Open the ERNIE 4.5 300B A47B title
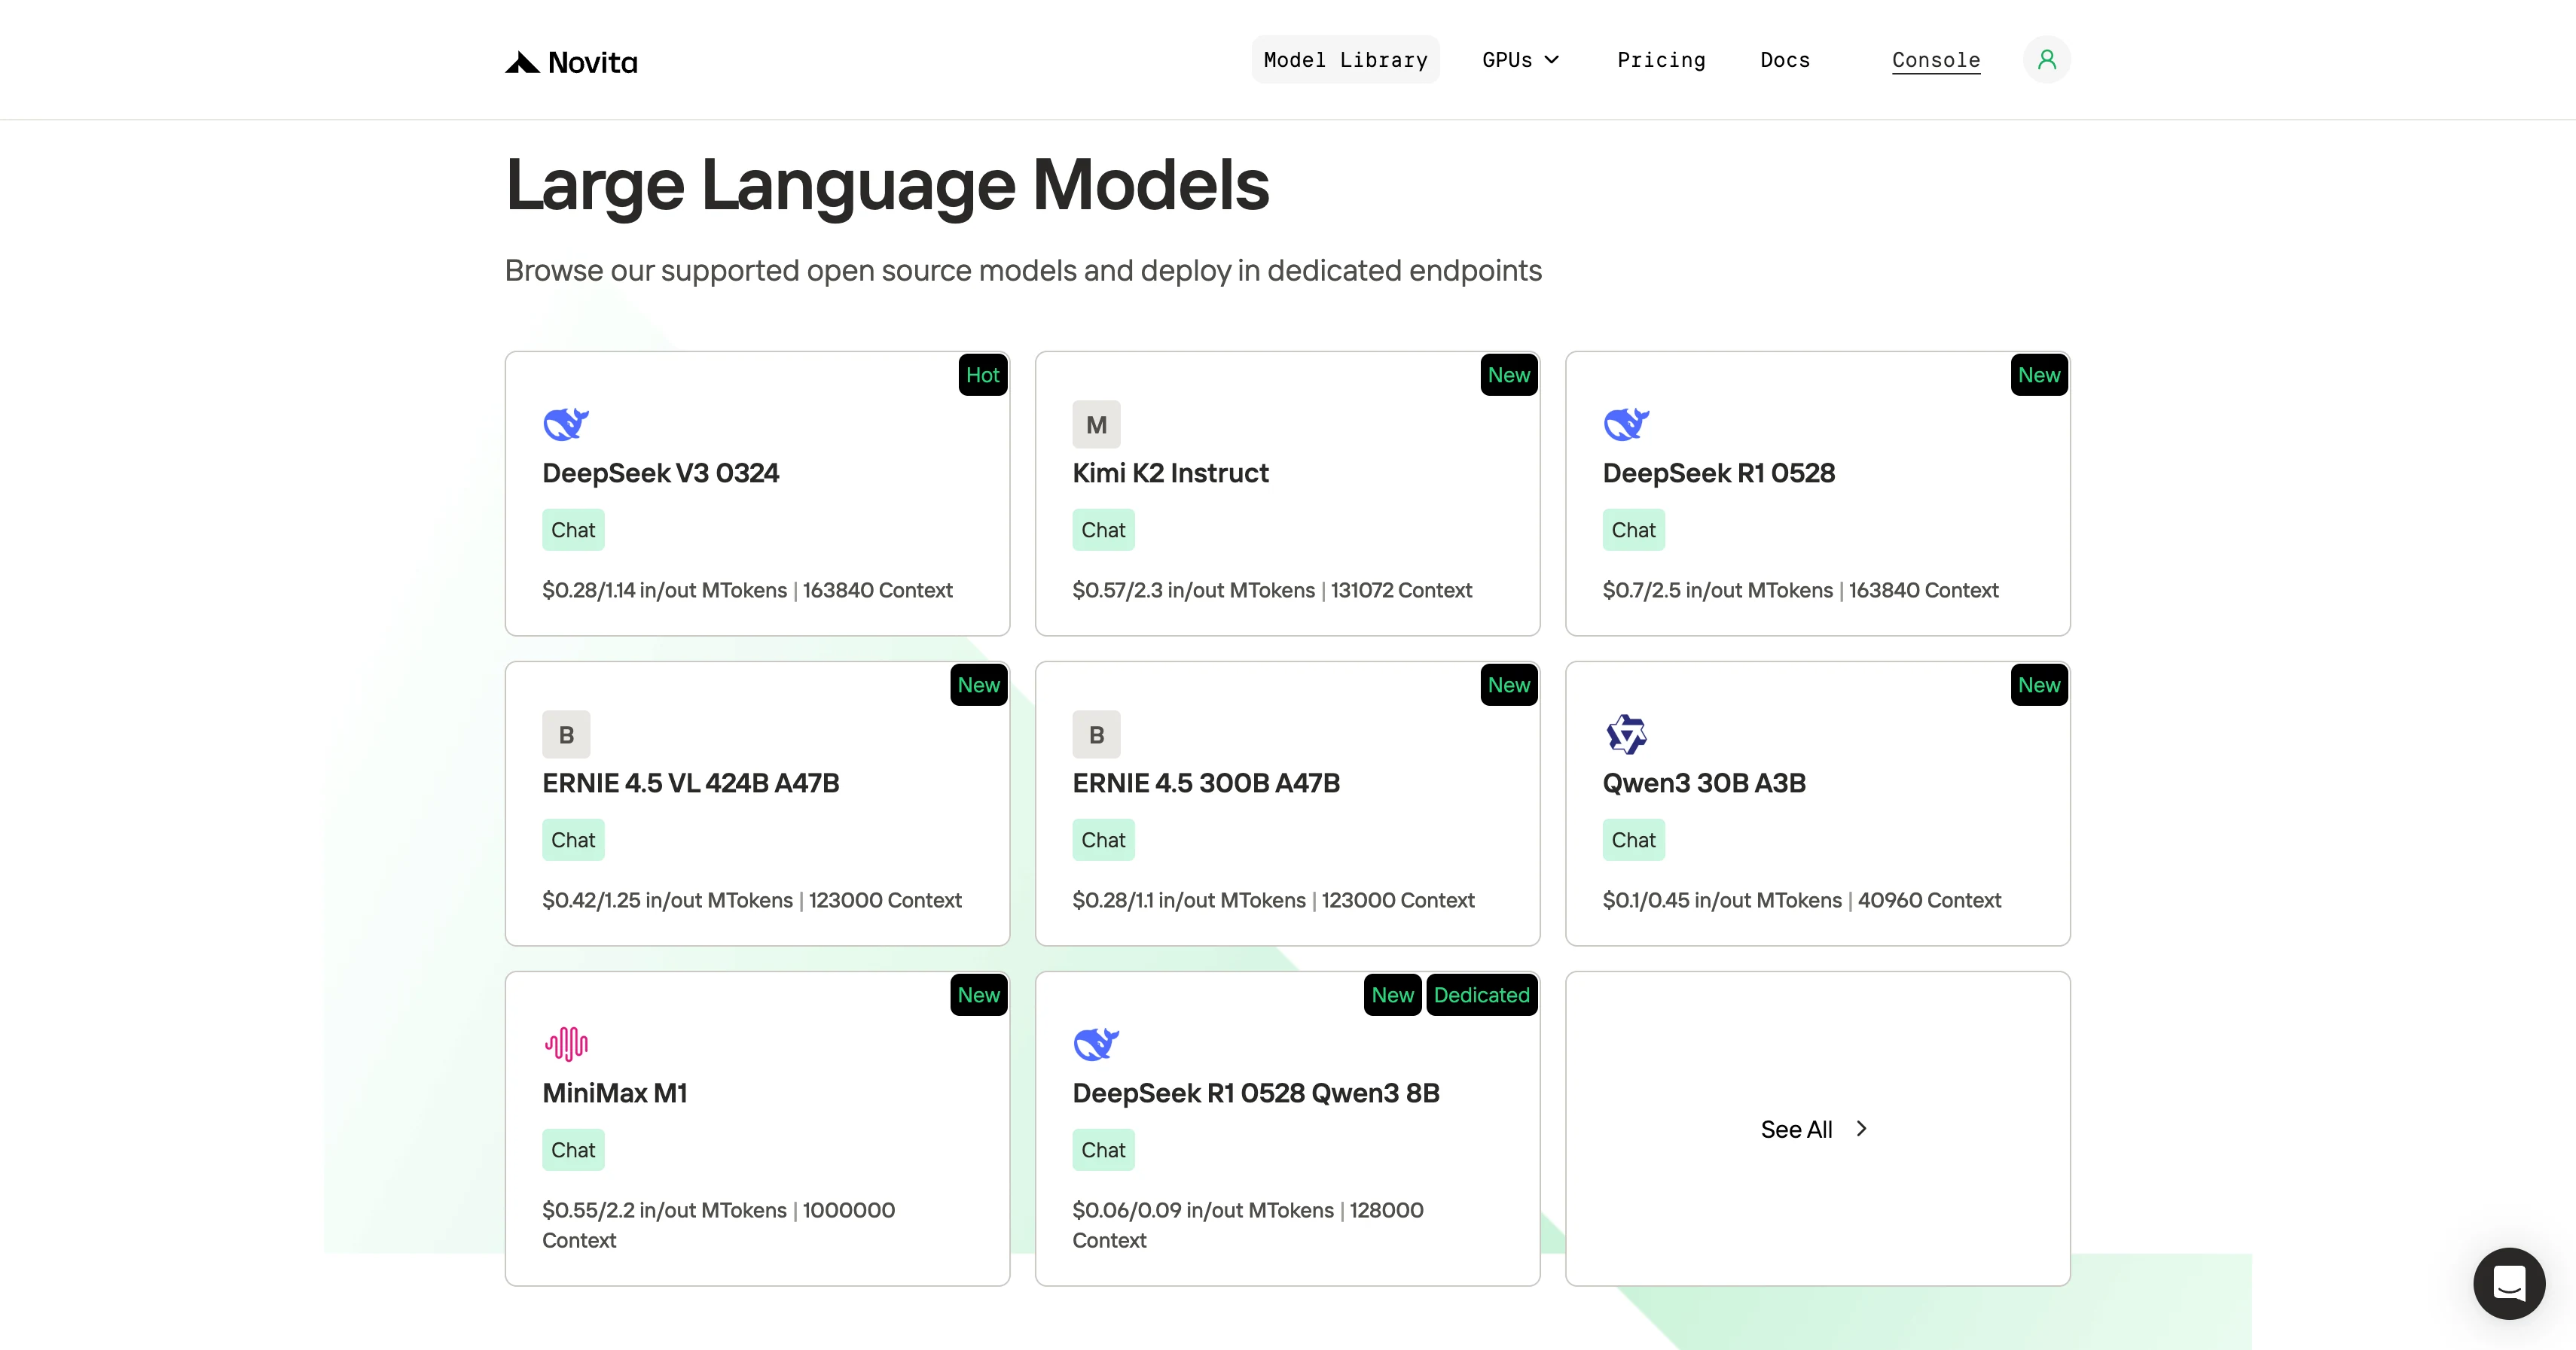Screen dimensions: 2576x1350 pyautogui.click(x=1206, y=783)
